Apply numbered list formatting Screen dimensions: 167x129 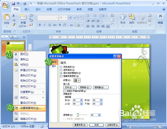(95, 16)
